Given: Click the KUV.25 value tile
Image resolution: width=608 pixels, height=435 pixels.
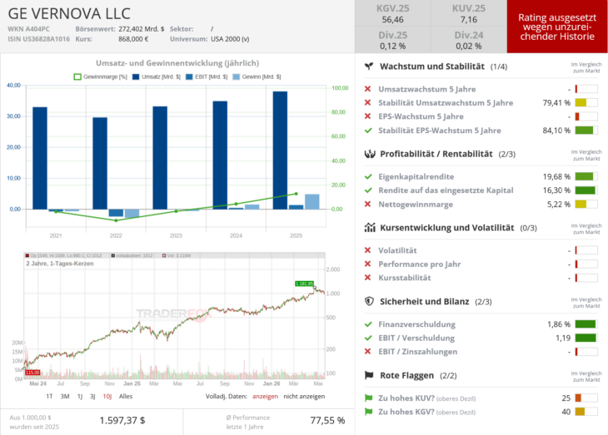Looking at the screenshot, I should pos(469,13).
